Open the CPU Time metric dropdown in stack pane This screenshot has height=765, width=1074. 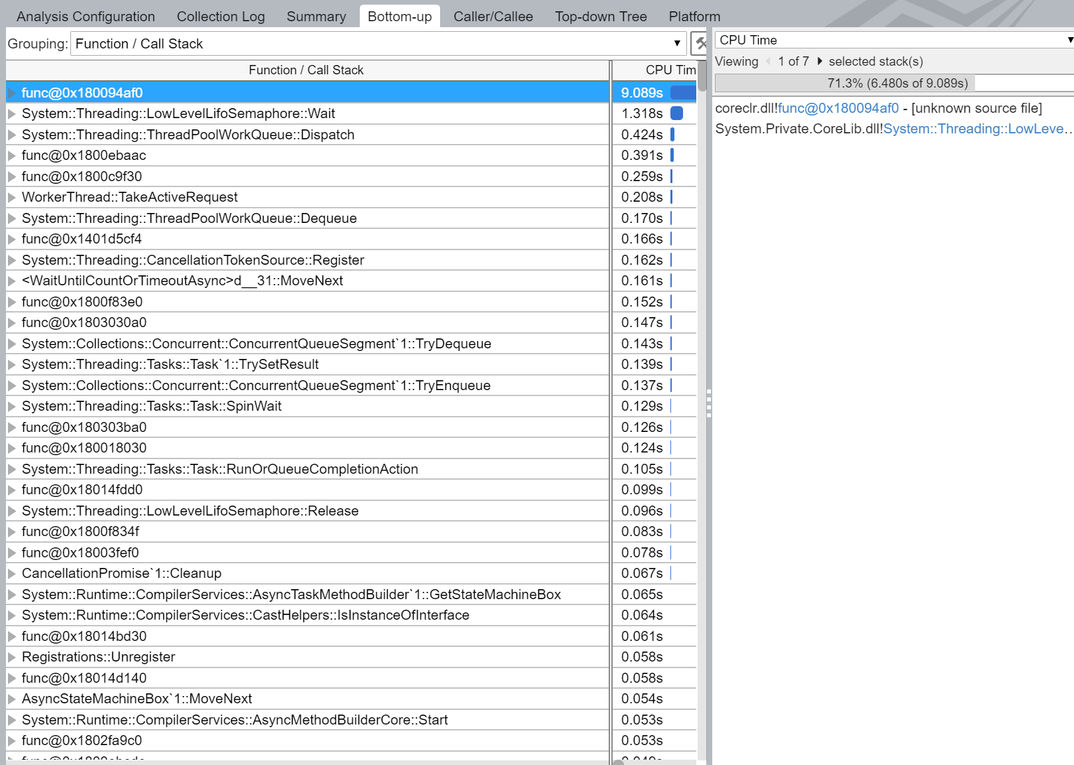click(1066, 39)
